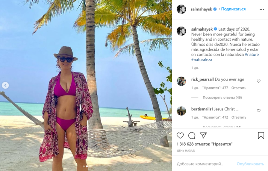
Task: Open rick_pearsall's avatar
Action: click(x=181, y=81)
